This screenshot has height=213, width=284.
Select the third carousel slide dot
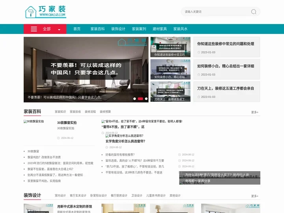[146, 99]
